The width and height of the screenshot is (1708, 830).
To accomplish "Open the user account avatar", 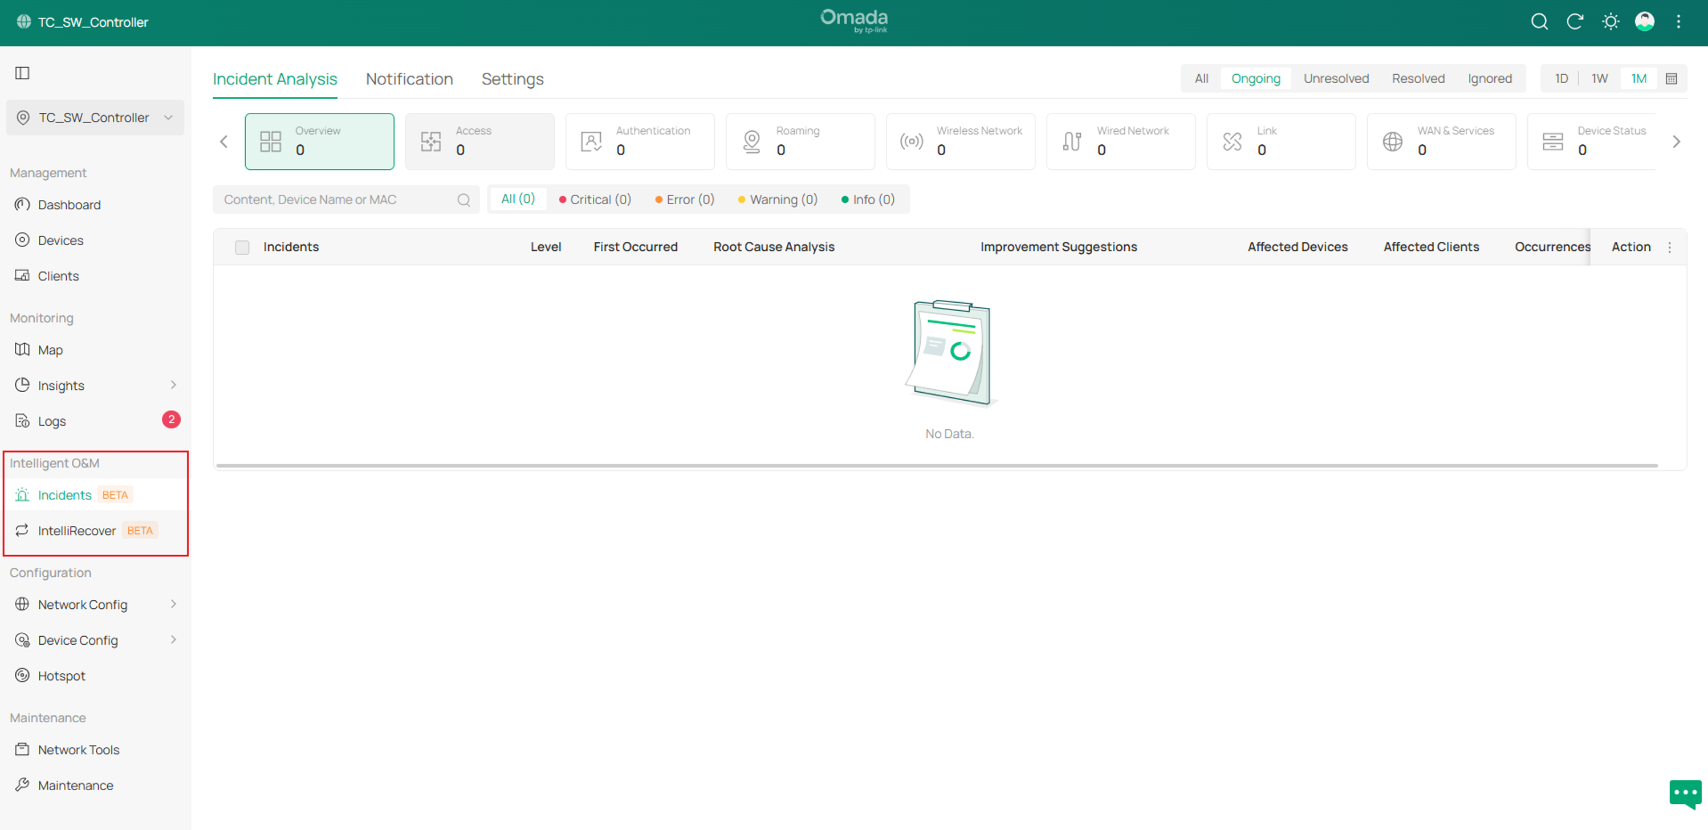I will point(1644,22).
